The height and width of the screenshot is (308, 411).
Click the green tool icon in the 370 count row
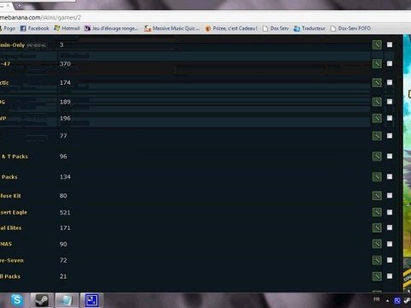(377, 63)
